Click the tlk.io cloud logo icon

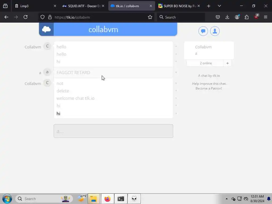coord(46,29)
